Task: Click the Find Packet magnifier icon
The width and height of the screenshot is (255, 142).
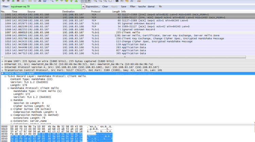Action: coord(52,1)
